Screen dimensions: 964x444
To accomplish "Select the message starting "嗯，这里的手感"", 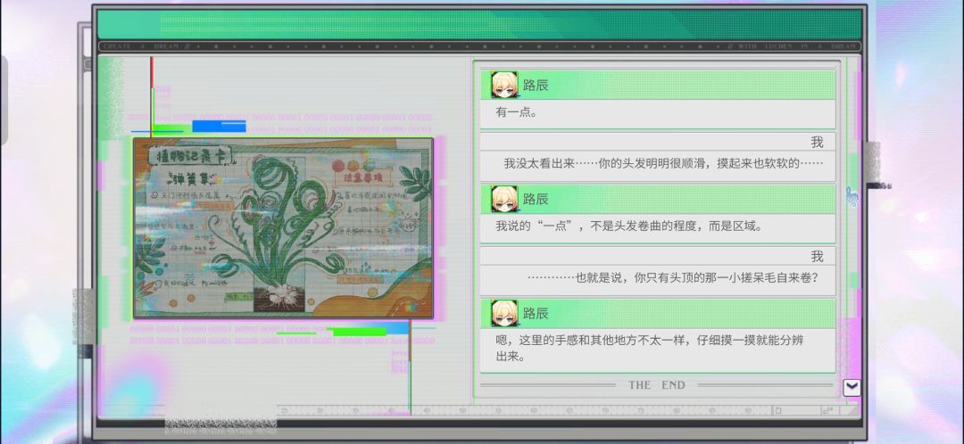I will coord(658,349).
